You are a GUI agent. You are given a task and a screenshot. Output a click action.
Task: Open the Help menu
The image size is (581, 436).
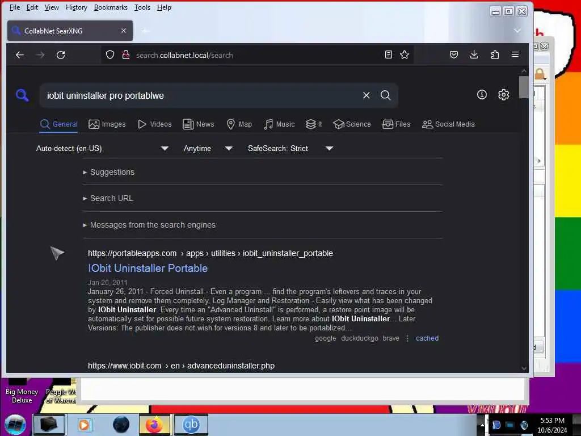click(x=164, y=7)
